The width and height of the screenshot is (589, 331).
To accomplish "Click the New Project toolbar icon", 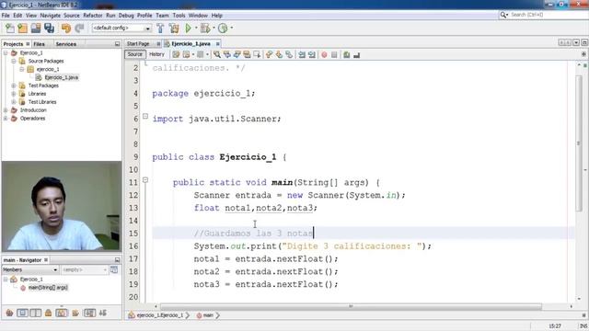I will click(22, 29).
